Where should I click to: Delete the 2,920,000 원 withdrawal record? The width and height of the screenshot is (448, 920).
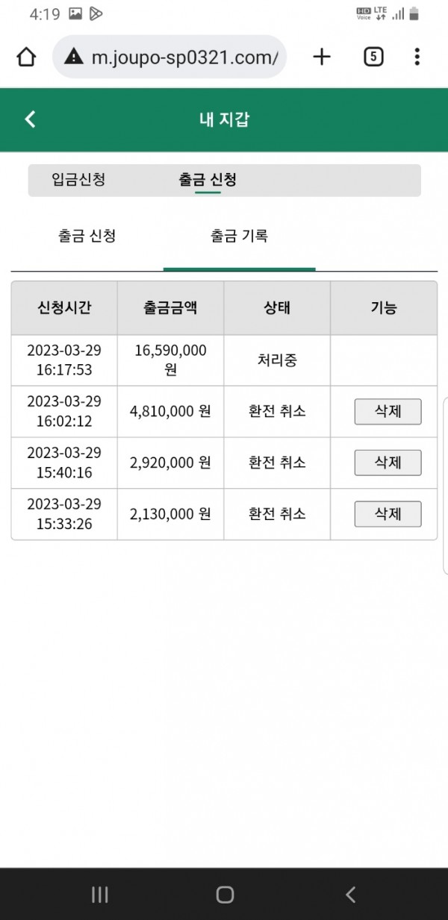click(x=388, y=463)
